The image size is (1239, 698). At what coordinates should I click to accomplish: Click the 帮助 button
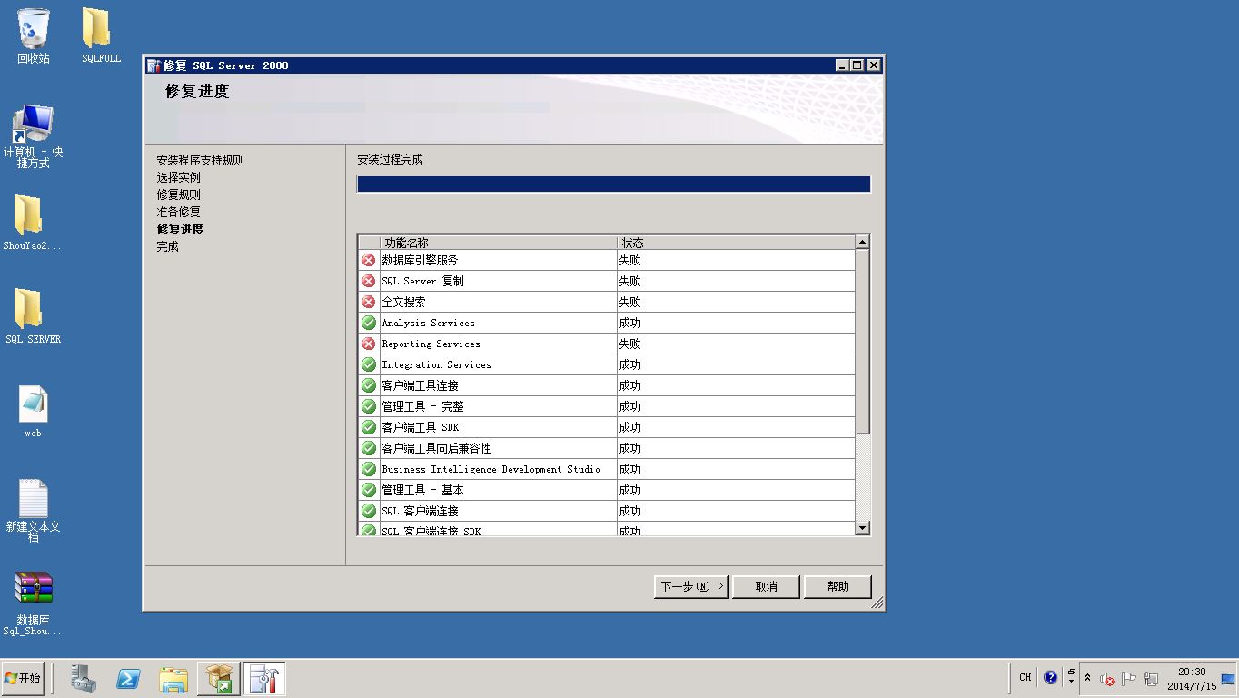(x=838, y=587)
